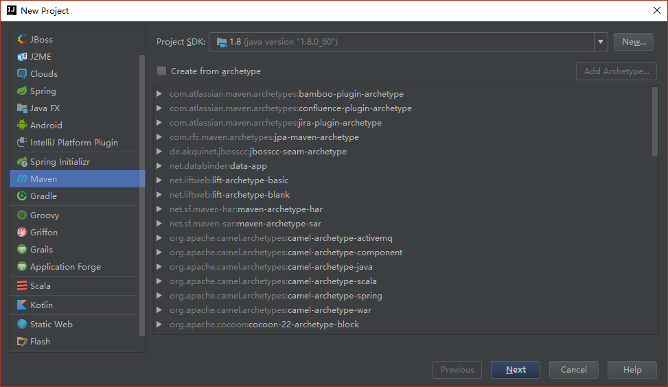Close the New Project dialog
The height and width of the screenshot is (387, 668).
click(657, 10)
